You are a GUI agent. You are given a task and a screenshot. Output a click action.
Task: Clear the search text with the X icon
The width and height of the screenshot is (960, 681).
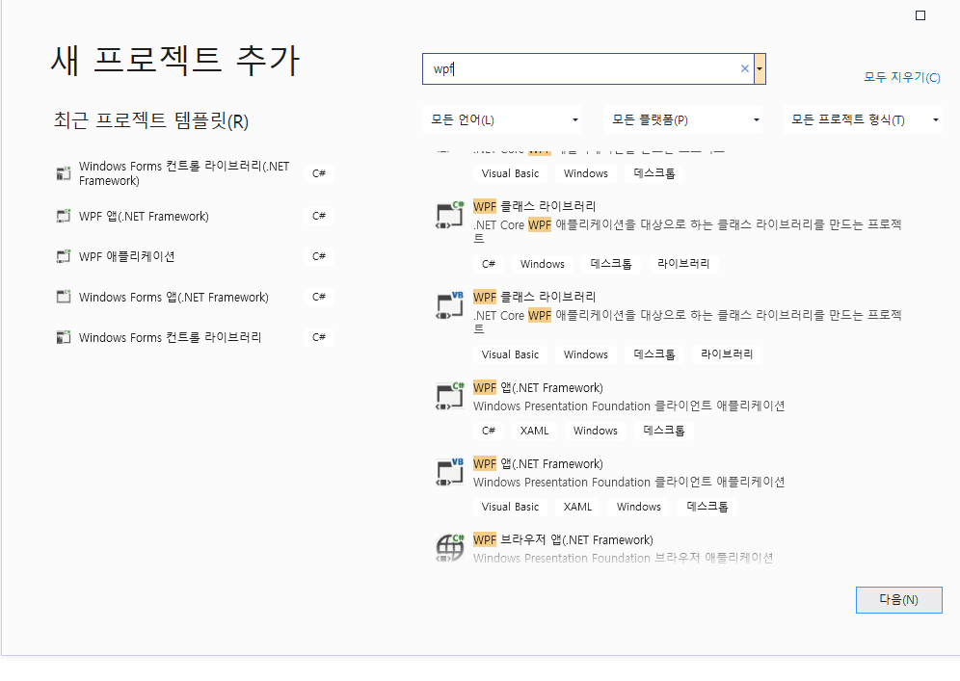click(x=744, y=68)
